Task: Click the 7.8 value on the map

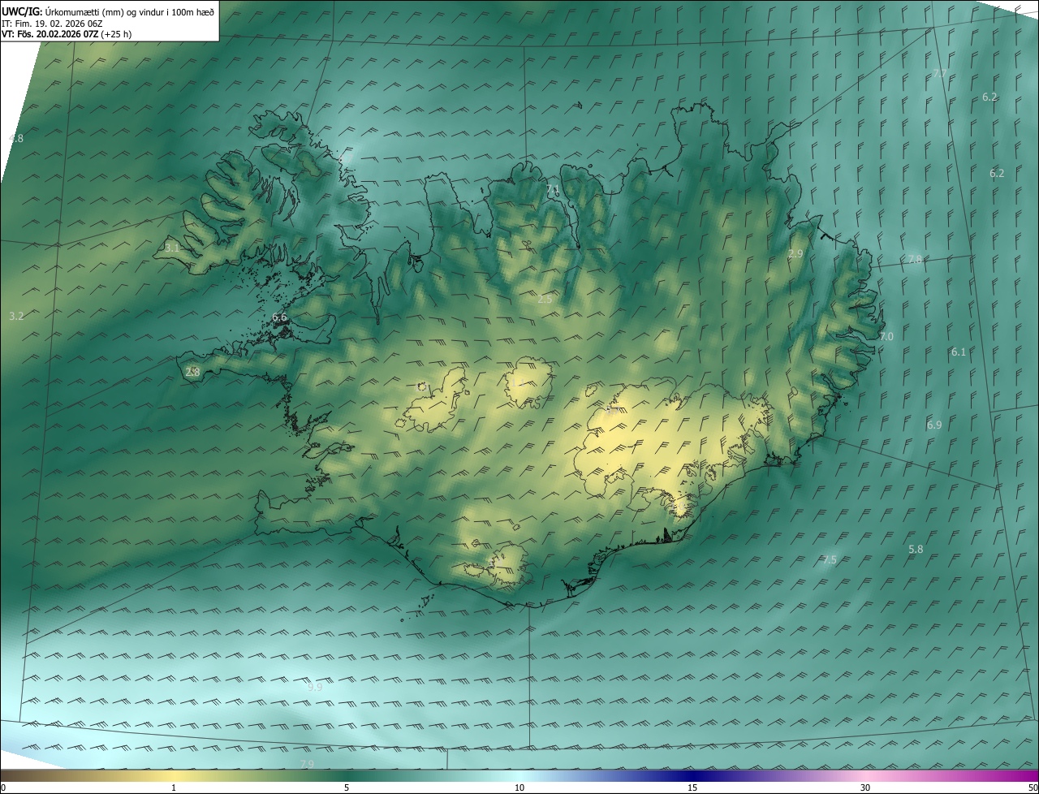Action: pyautogui.click(x=915, y=260)
